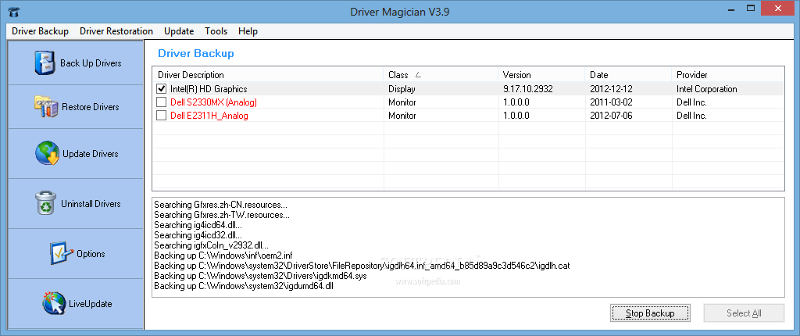The height and width of the screenshot is (336, 800).
Task: Click the Intel Corporation provider cell
Action: (706, 89)
